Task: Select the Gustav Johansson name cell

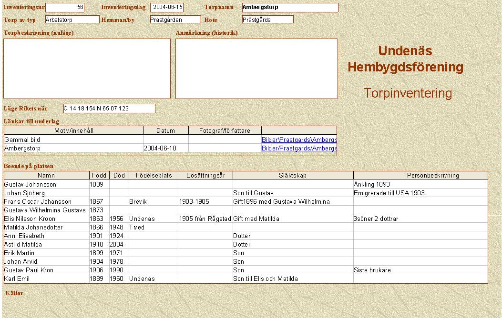Action: pyautogui.click(x=47, y=184)
